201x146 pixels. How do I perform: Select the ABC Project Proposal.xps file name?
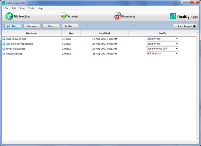[19, 44]
